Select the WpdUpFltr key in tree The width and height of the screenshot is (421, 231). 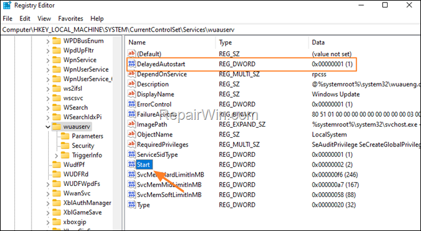[x=78, y=50]
